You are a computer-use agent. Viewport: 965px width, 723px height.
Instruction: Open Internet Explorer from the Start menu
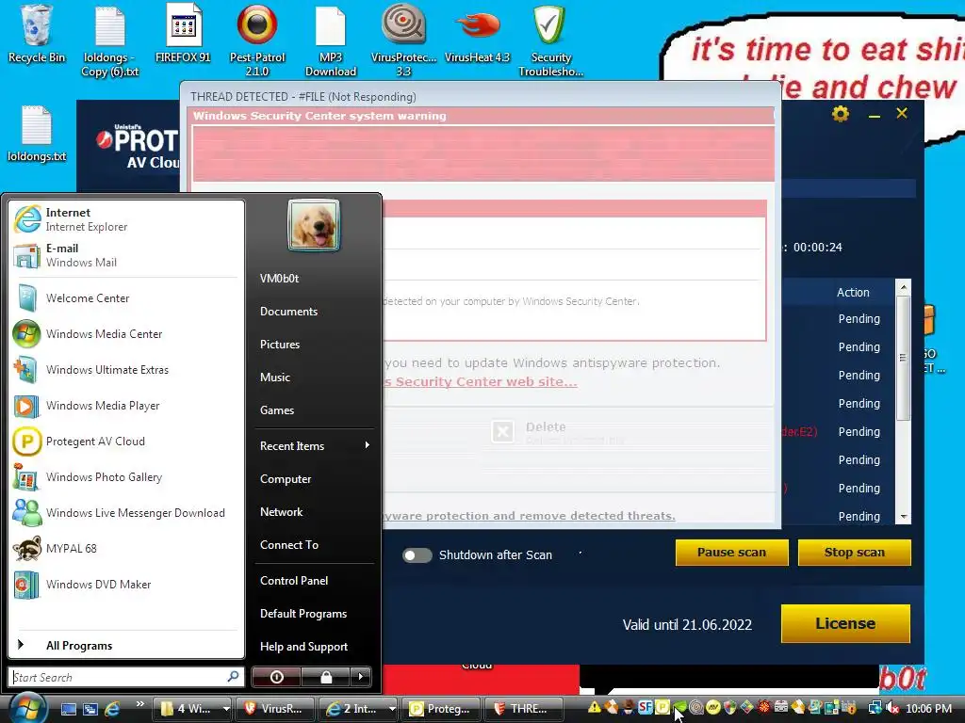(x=126, y=219)
